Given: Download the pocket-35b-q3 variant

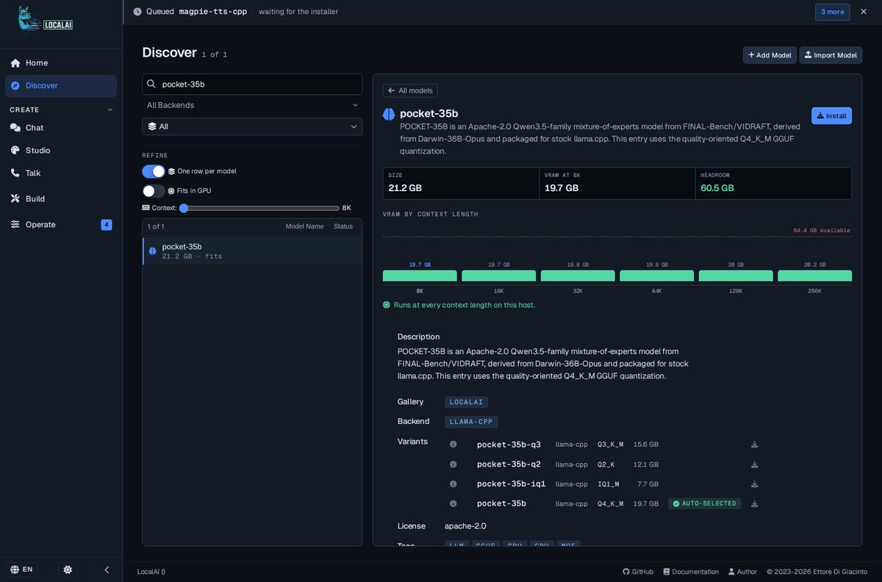Looking at the screenshot, I should coord(754,445).
